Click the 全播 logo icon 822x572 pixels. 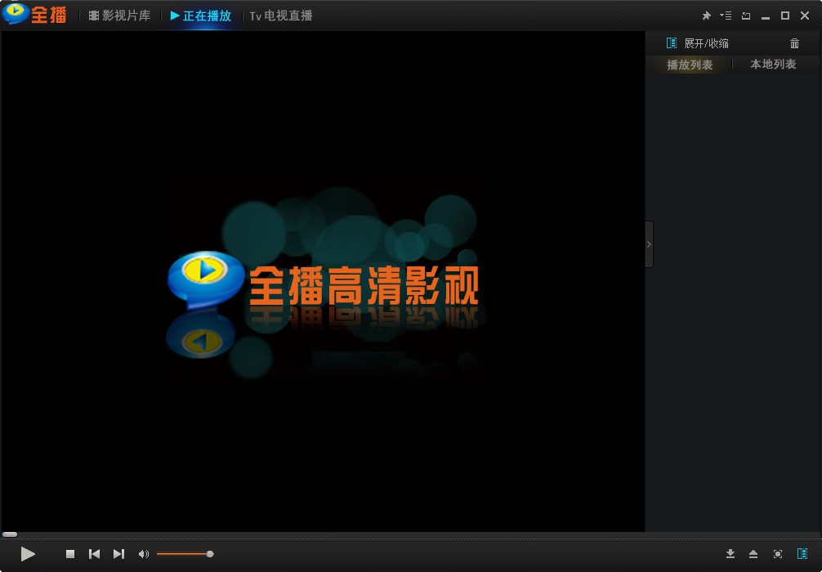[x=15, y=14]
